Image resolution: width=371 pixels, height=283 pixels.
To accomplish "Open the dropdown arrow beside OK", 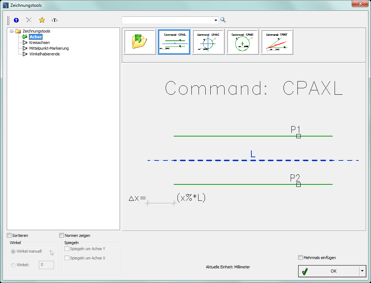I will click(x=362, y=271).
